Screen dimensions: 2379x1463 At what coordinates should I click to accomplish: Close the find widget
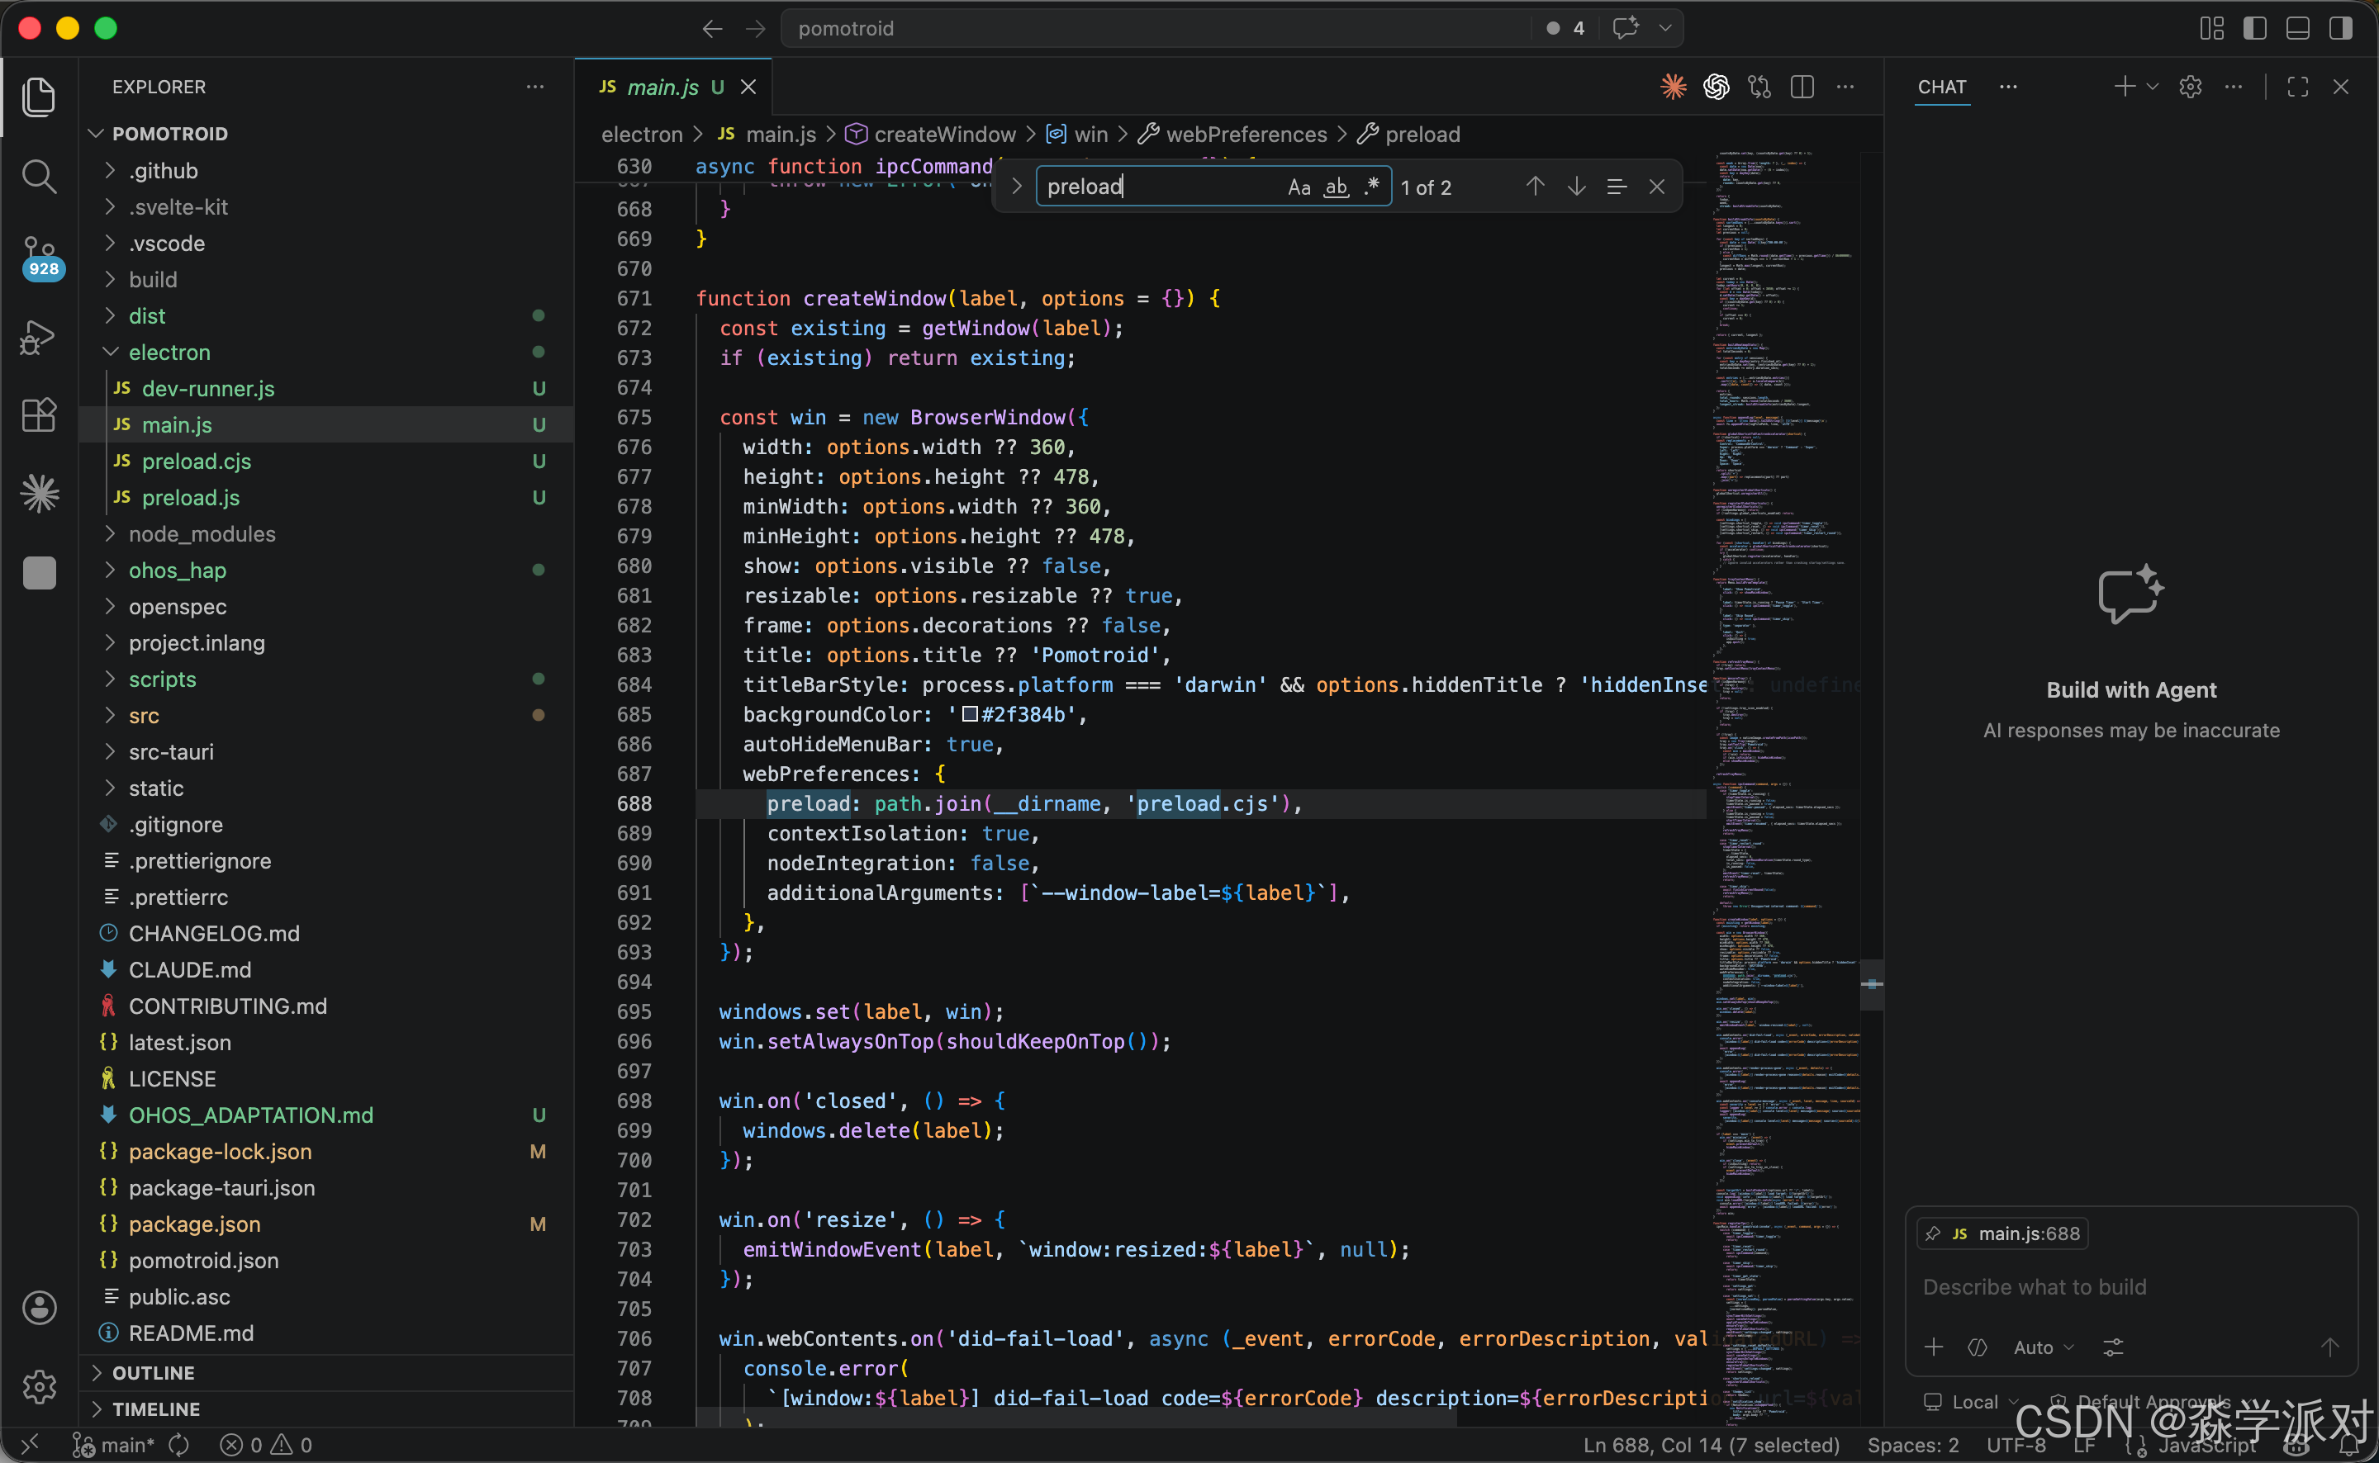point(1657,186)
